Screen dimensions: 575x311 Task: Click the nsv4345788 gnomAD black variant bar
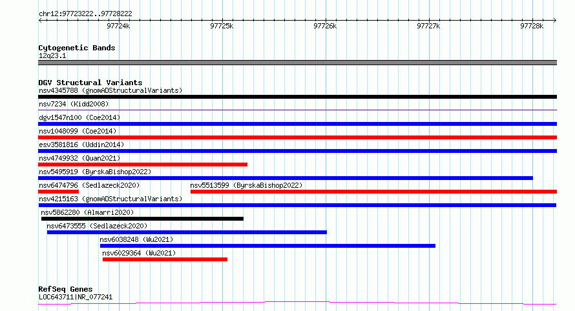297,97
